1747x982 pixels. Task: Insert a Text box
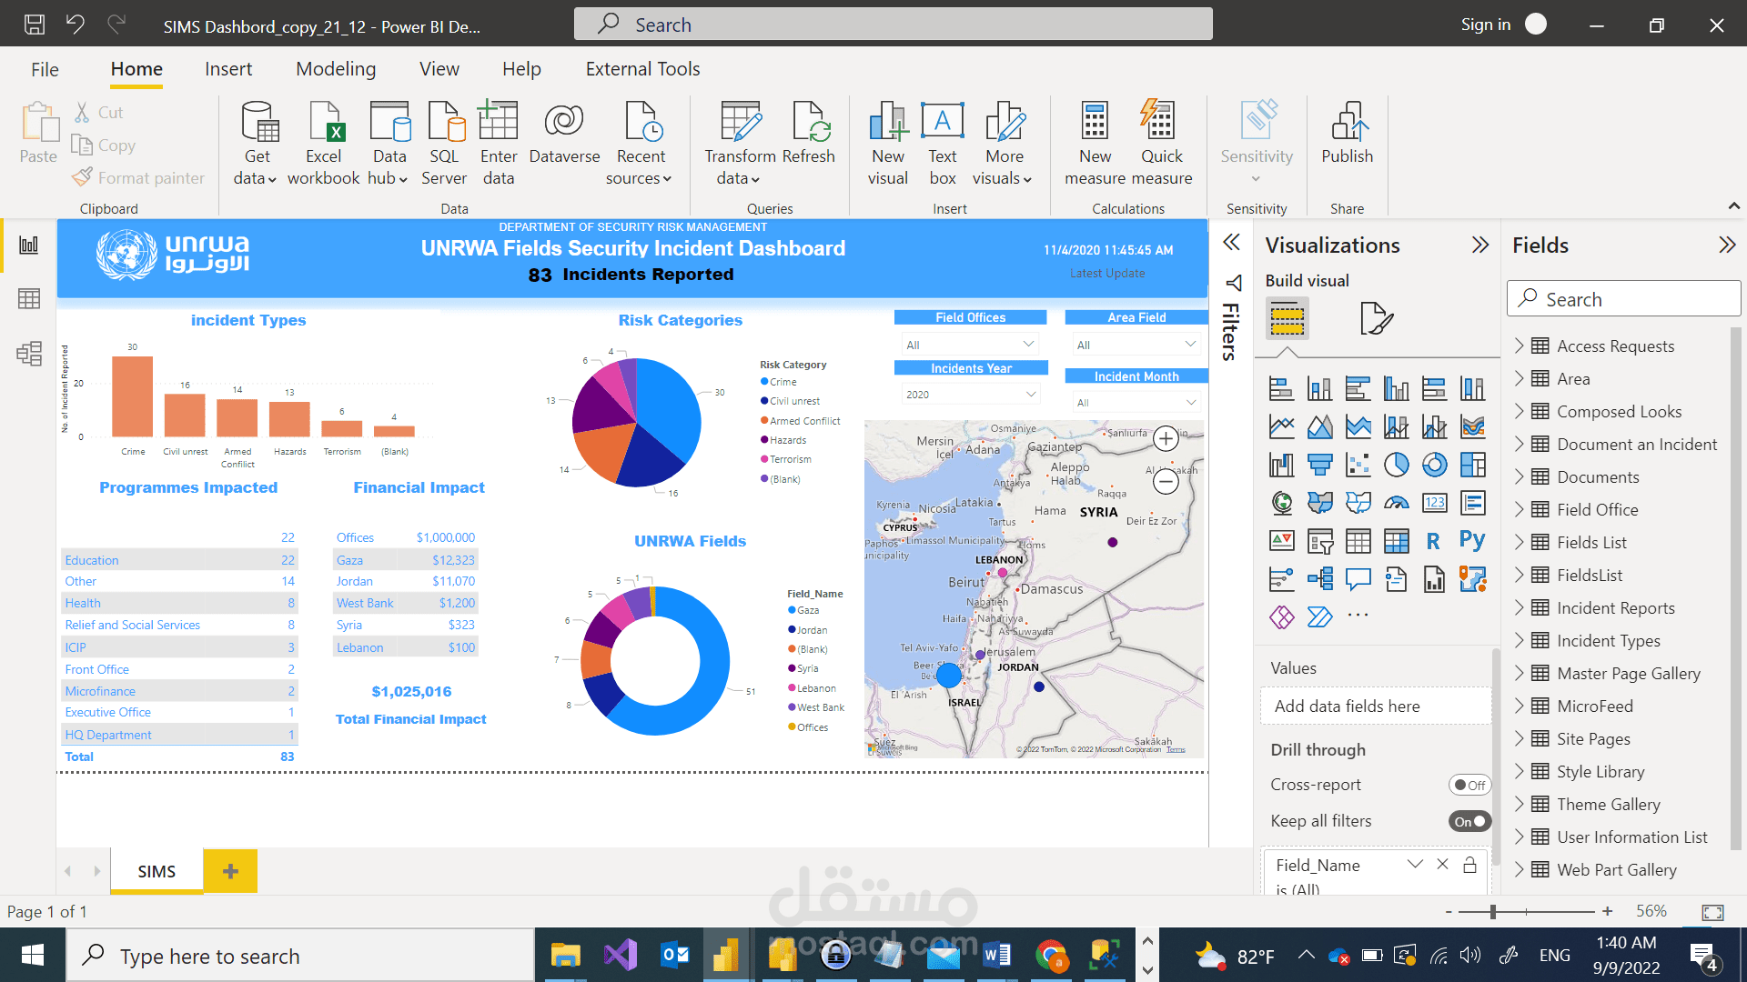tap(943, 143)
